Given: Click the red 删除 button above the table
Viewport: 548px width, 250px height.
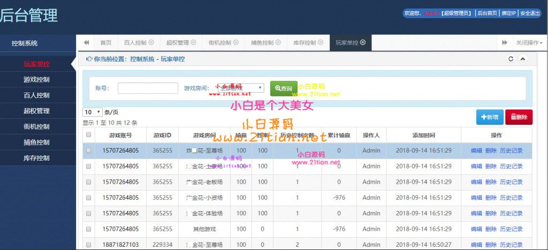Looking at the screenshot, I should pyautogui.click(x=519, y=117).
